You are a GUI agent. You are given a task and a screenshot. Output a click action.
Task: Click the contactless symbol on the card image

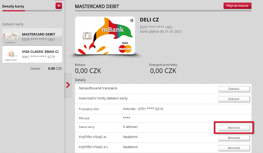coord(131,20)
